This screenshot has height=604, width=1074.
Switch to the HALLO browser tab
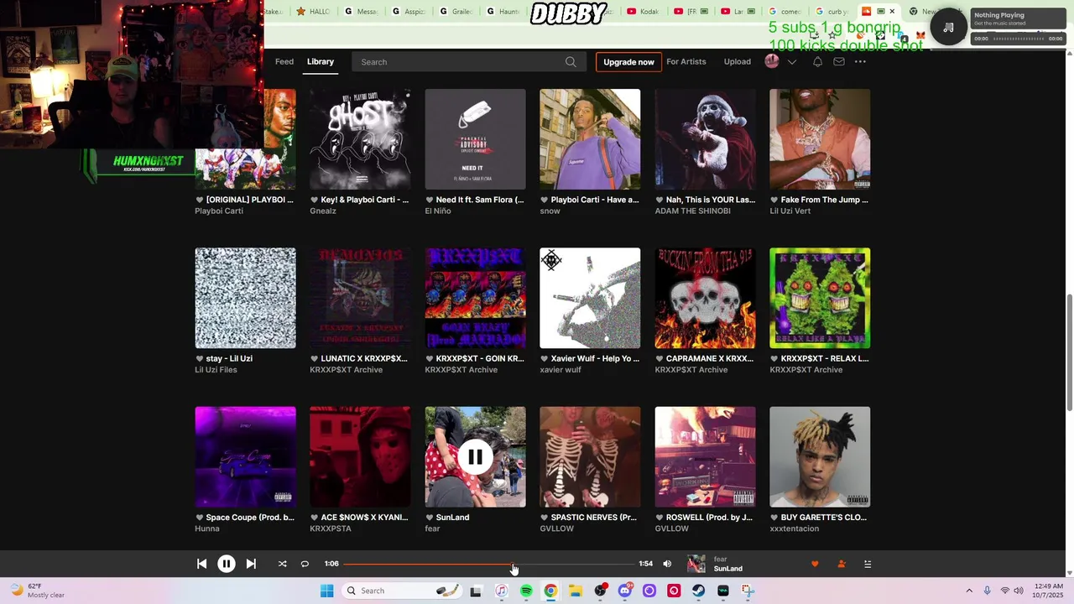pos(315,12)
